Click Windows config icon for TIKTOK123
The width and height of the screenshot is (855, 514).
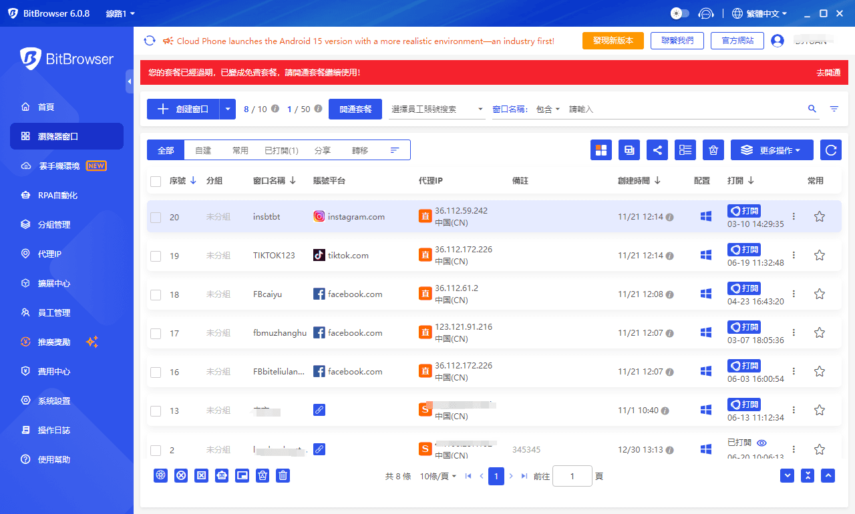pos(705,255)
